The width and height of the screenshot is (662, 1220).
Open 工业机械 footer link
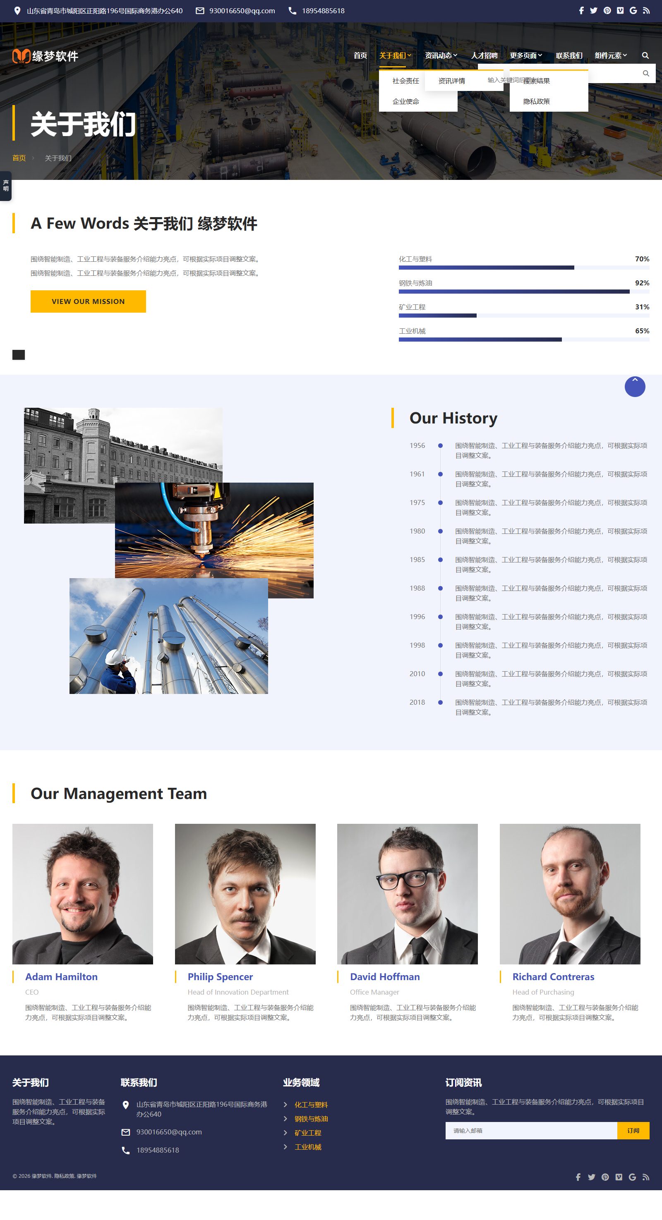(307, 1147)
